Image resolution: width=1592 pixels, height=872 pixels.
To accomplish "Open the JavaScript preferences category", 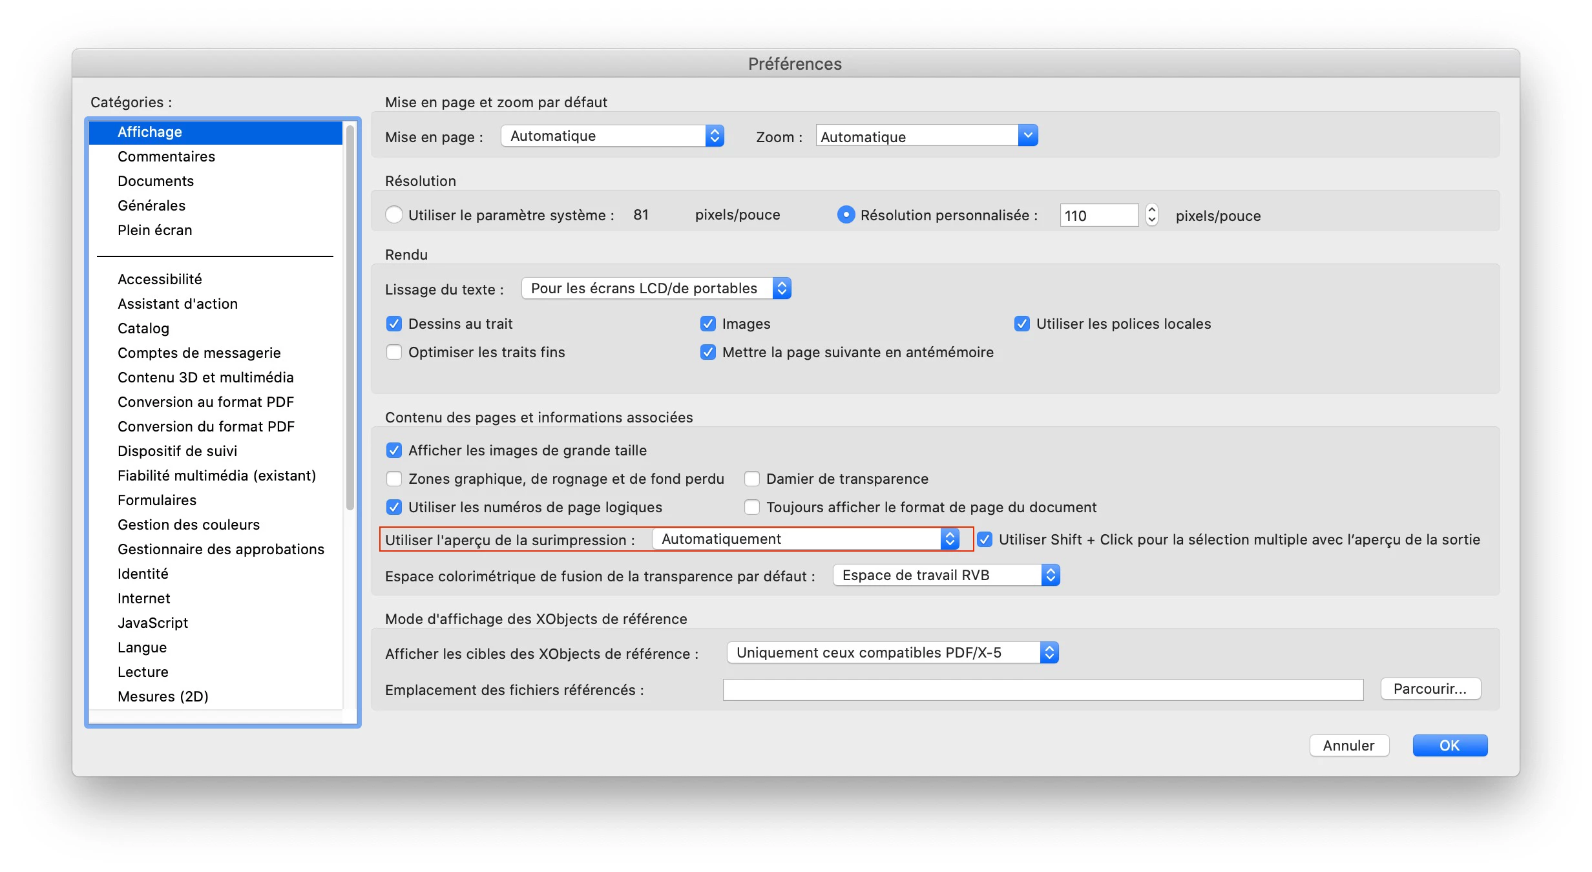I will pos(152,623).
